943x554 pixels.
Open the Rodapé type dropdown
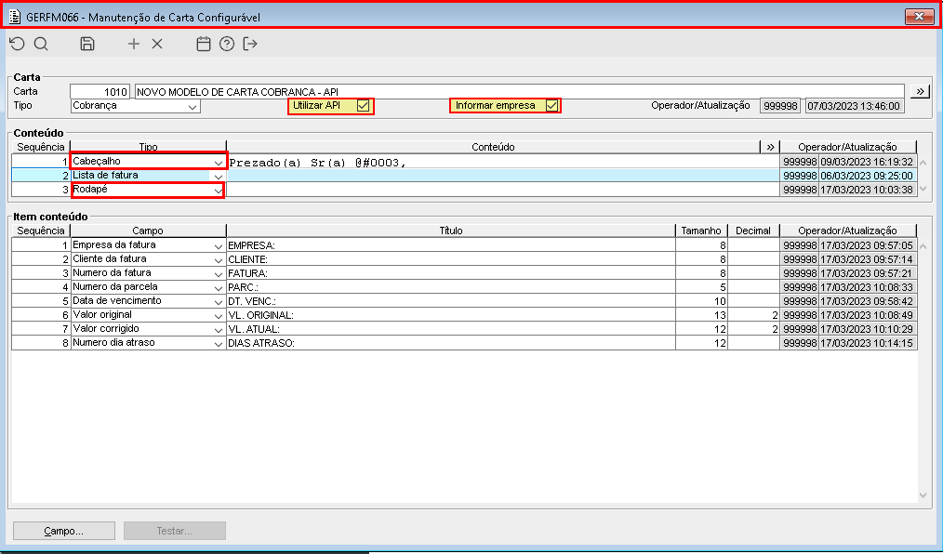tap(218, 190)
